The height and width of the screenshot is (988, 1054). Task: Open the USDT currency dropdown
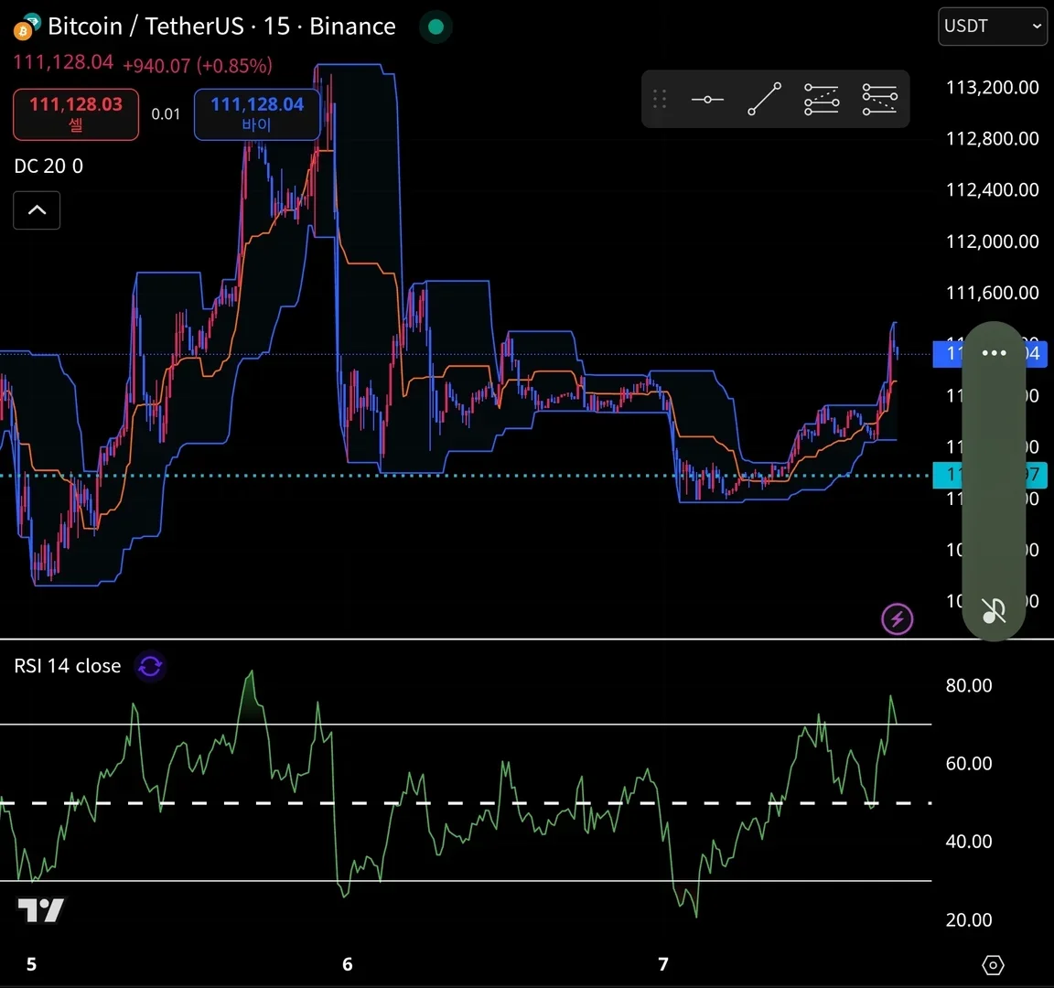click(x=992, y=27)
